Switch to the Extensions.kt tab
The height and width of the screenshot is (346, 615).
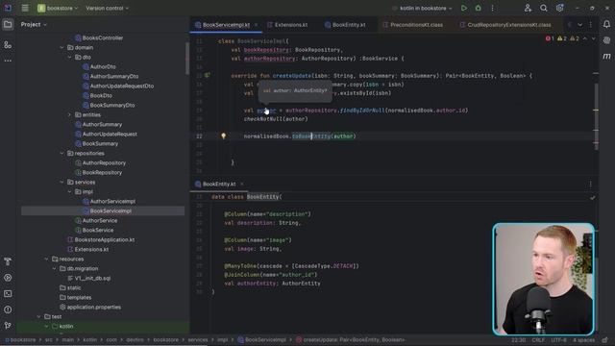(x=287, y=25)
